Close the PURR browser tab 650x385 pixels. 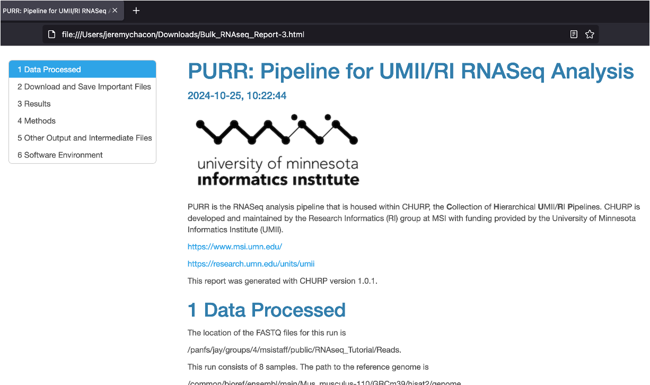(x=115, y=11)
